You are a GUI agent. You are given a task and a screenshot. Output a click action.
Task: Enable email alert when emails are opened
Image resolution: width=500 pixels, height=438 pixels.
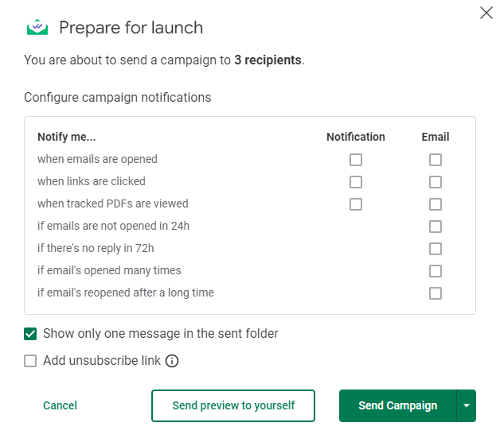pos(436,160)
